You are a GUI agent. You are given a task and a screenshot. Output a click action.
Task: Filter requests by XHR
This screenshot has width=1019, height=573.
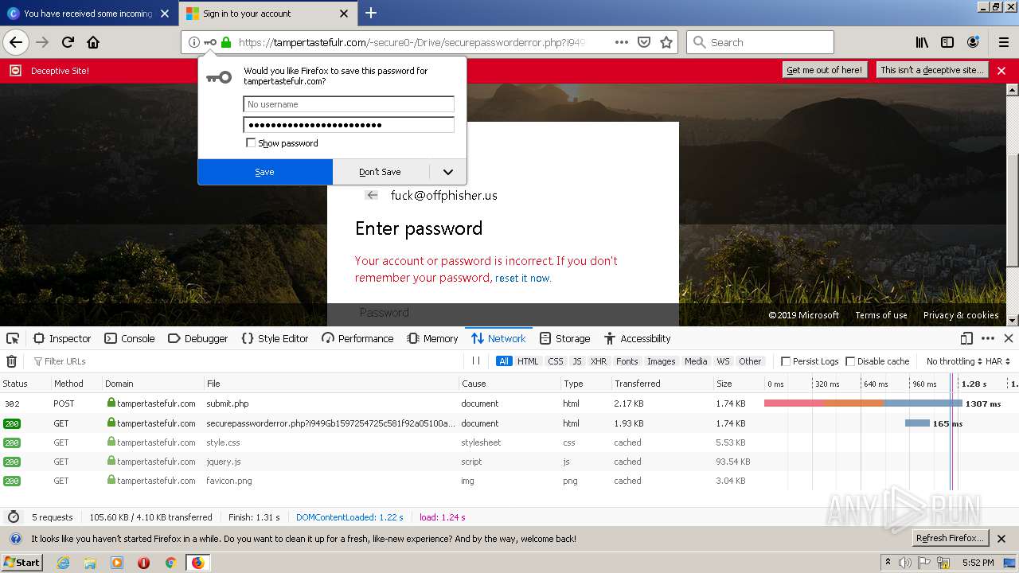(599, 361)
